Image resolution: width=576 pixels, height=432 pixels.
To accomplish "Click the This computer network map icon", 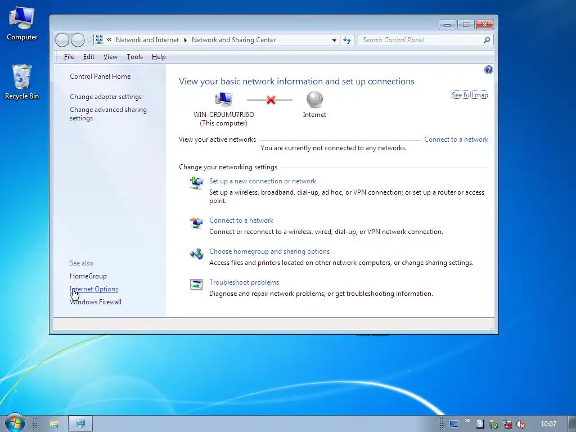I will pyautogui.click(x=223, y=99).
